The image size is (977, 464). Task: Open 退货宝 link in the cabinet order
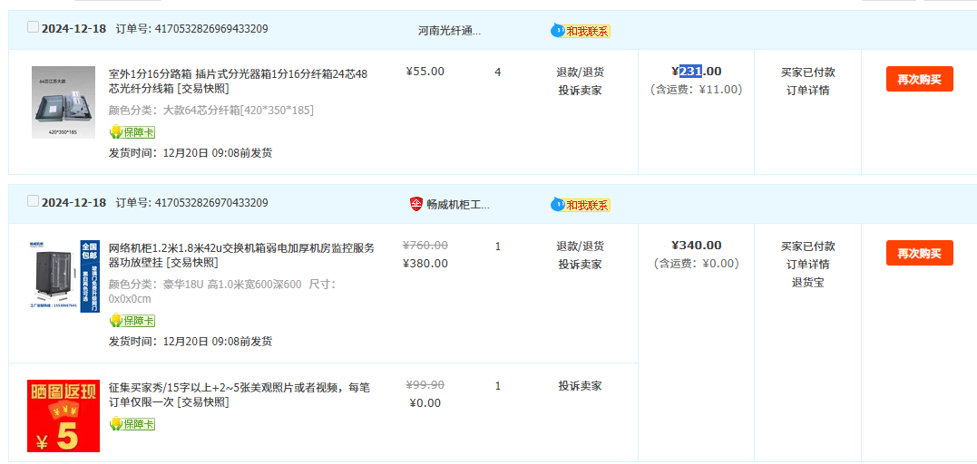[x=807, y=282]
